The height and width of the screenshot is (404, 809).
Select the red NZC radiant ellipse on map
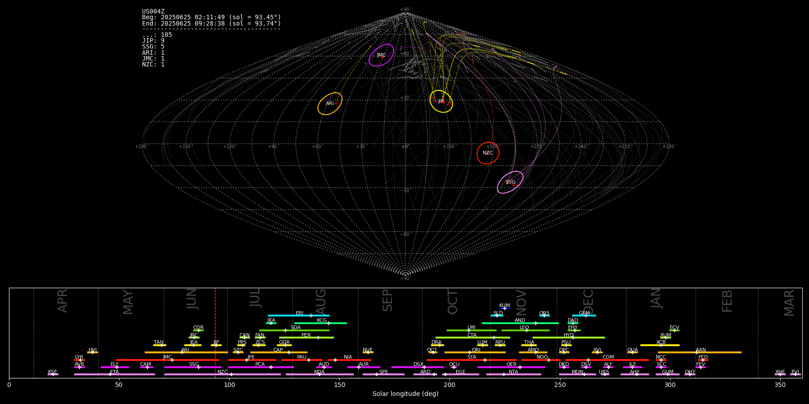point(488,153)
